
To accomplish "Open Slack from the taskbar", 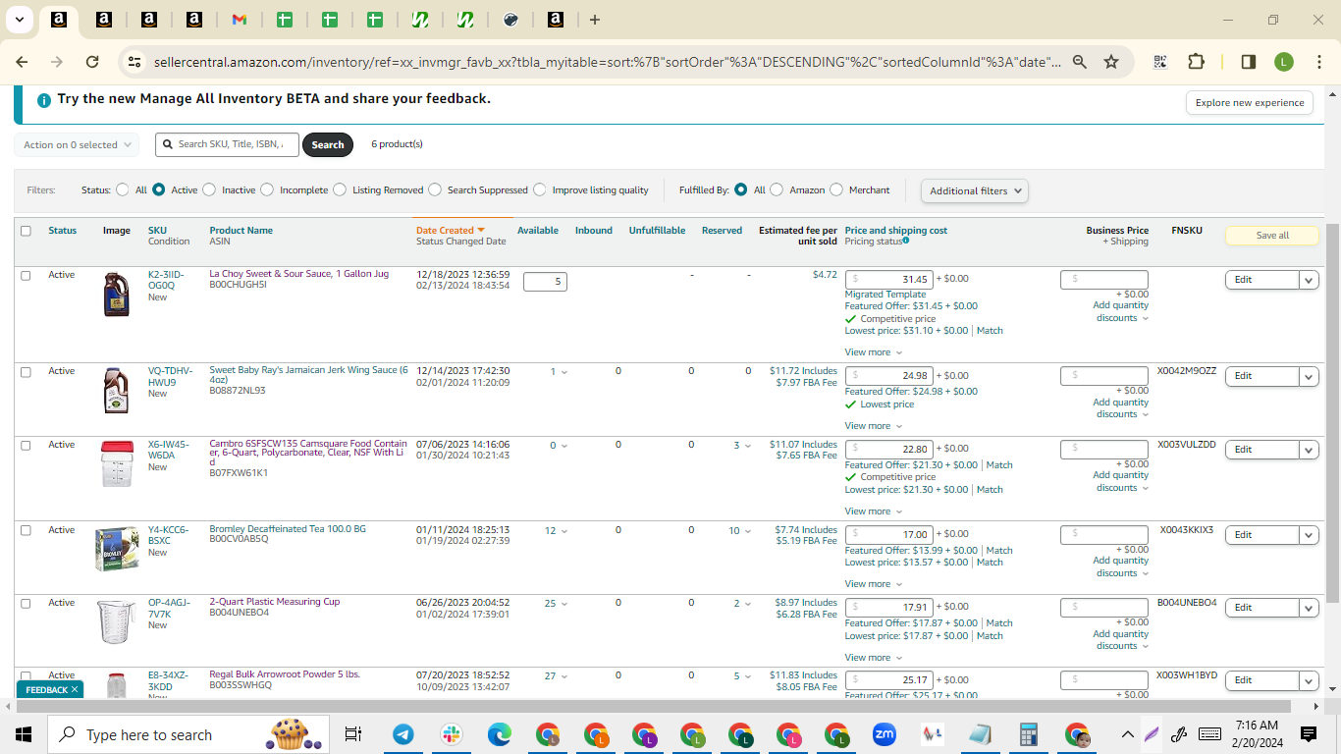I will point(452,734).
